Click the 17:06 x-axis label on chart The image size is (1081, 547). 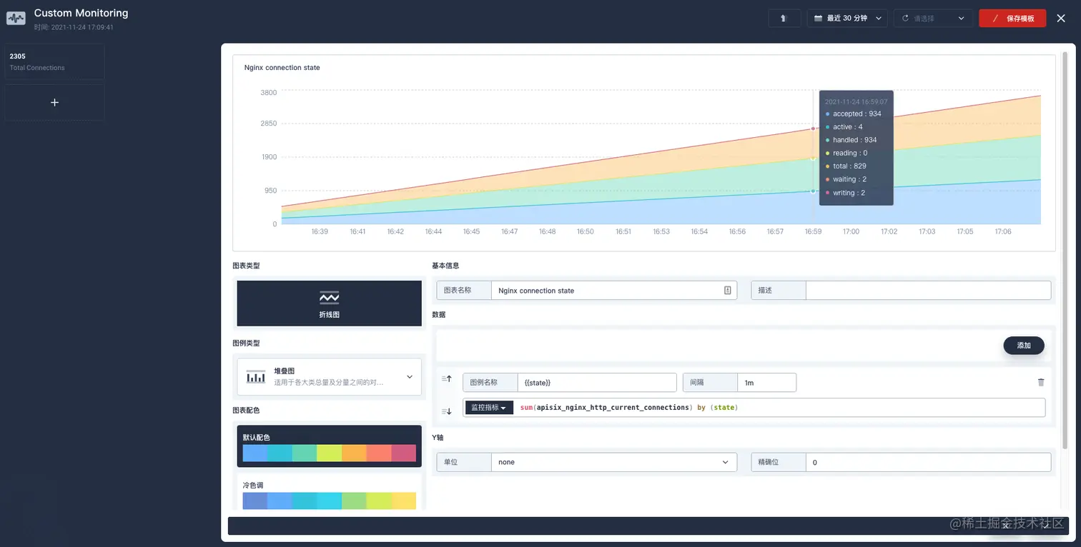[x=1002, y=231]
